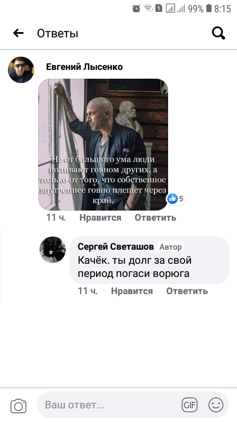Like Евгений Лысенко's image comment

pos(100,218)
